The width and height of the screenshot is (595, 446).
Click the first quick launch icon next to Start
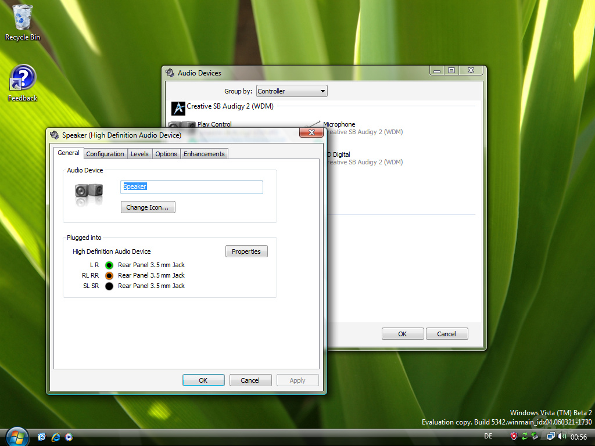(x=42, y=437)
